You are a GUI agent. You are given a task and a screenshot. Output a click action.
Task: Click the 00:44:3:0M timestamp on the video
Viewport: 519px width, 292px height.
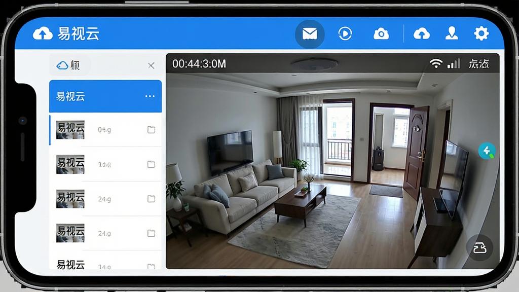tap(199, 64)
